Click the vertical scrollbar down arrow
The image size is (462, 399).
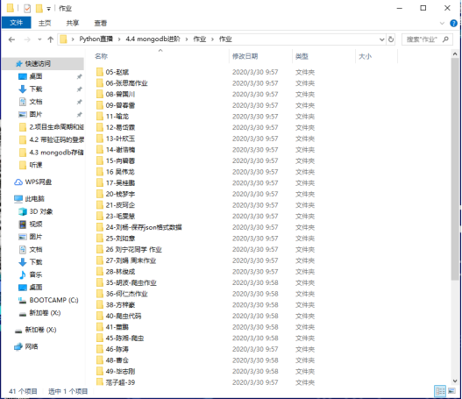455,381
